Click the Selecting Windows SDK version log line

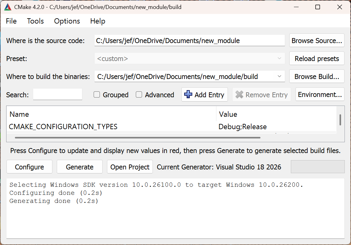[x=156, y=185]
